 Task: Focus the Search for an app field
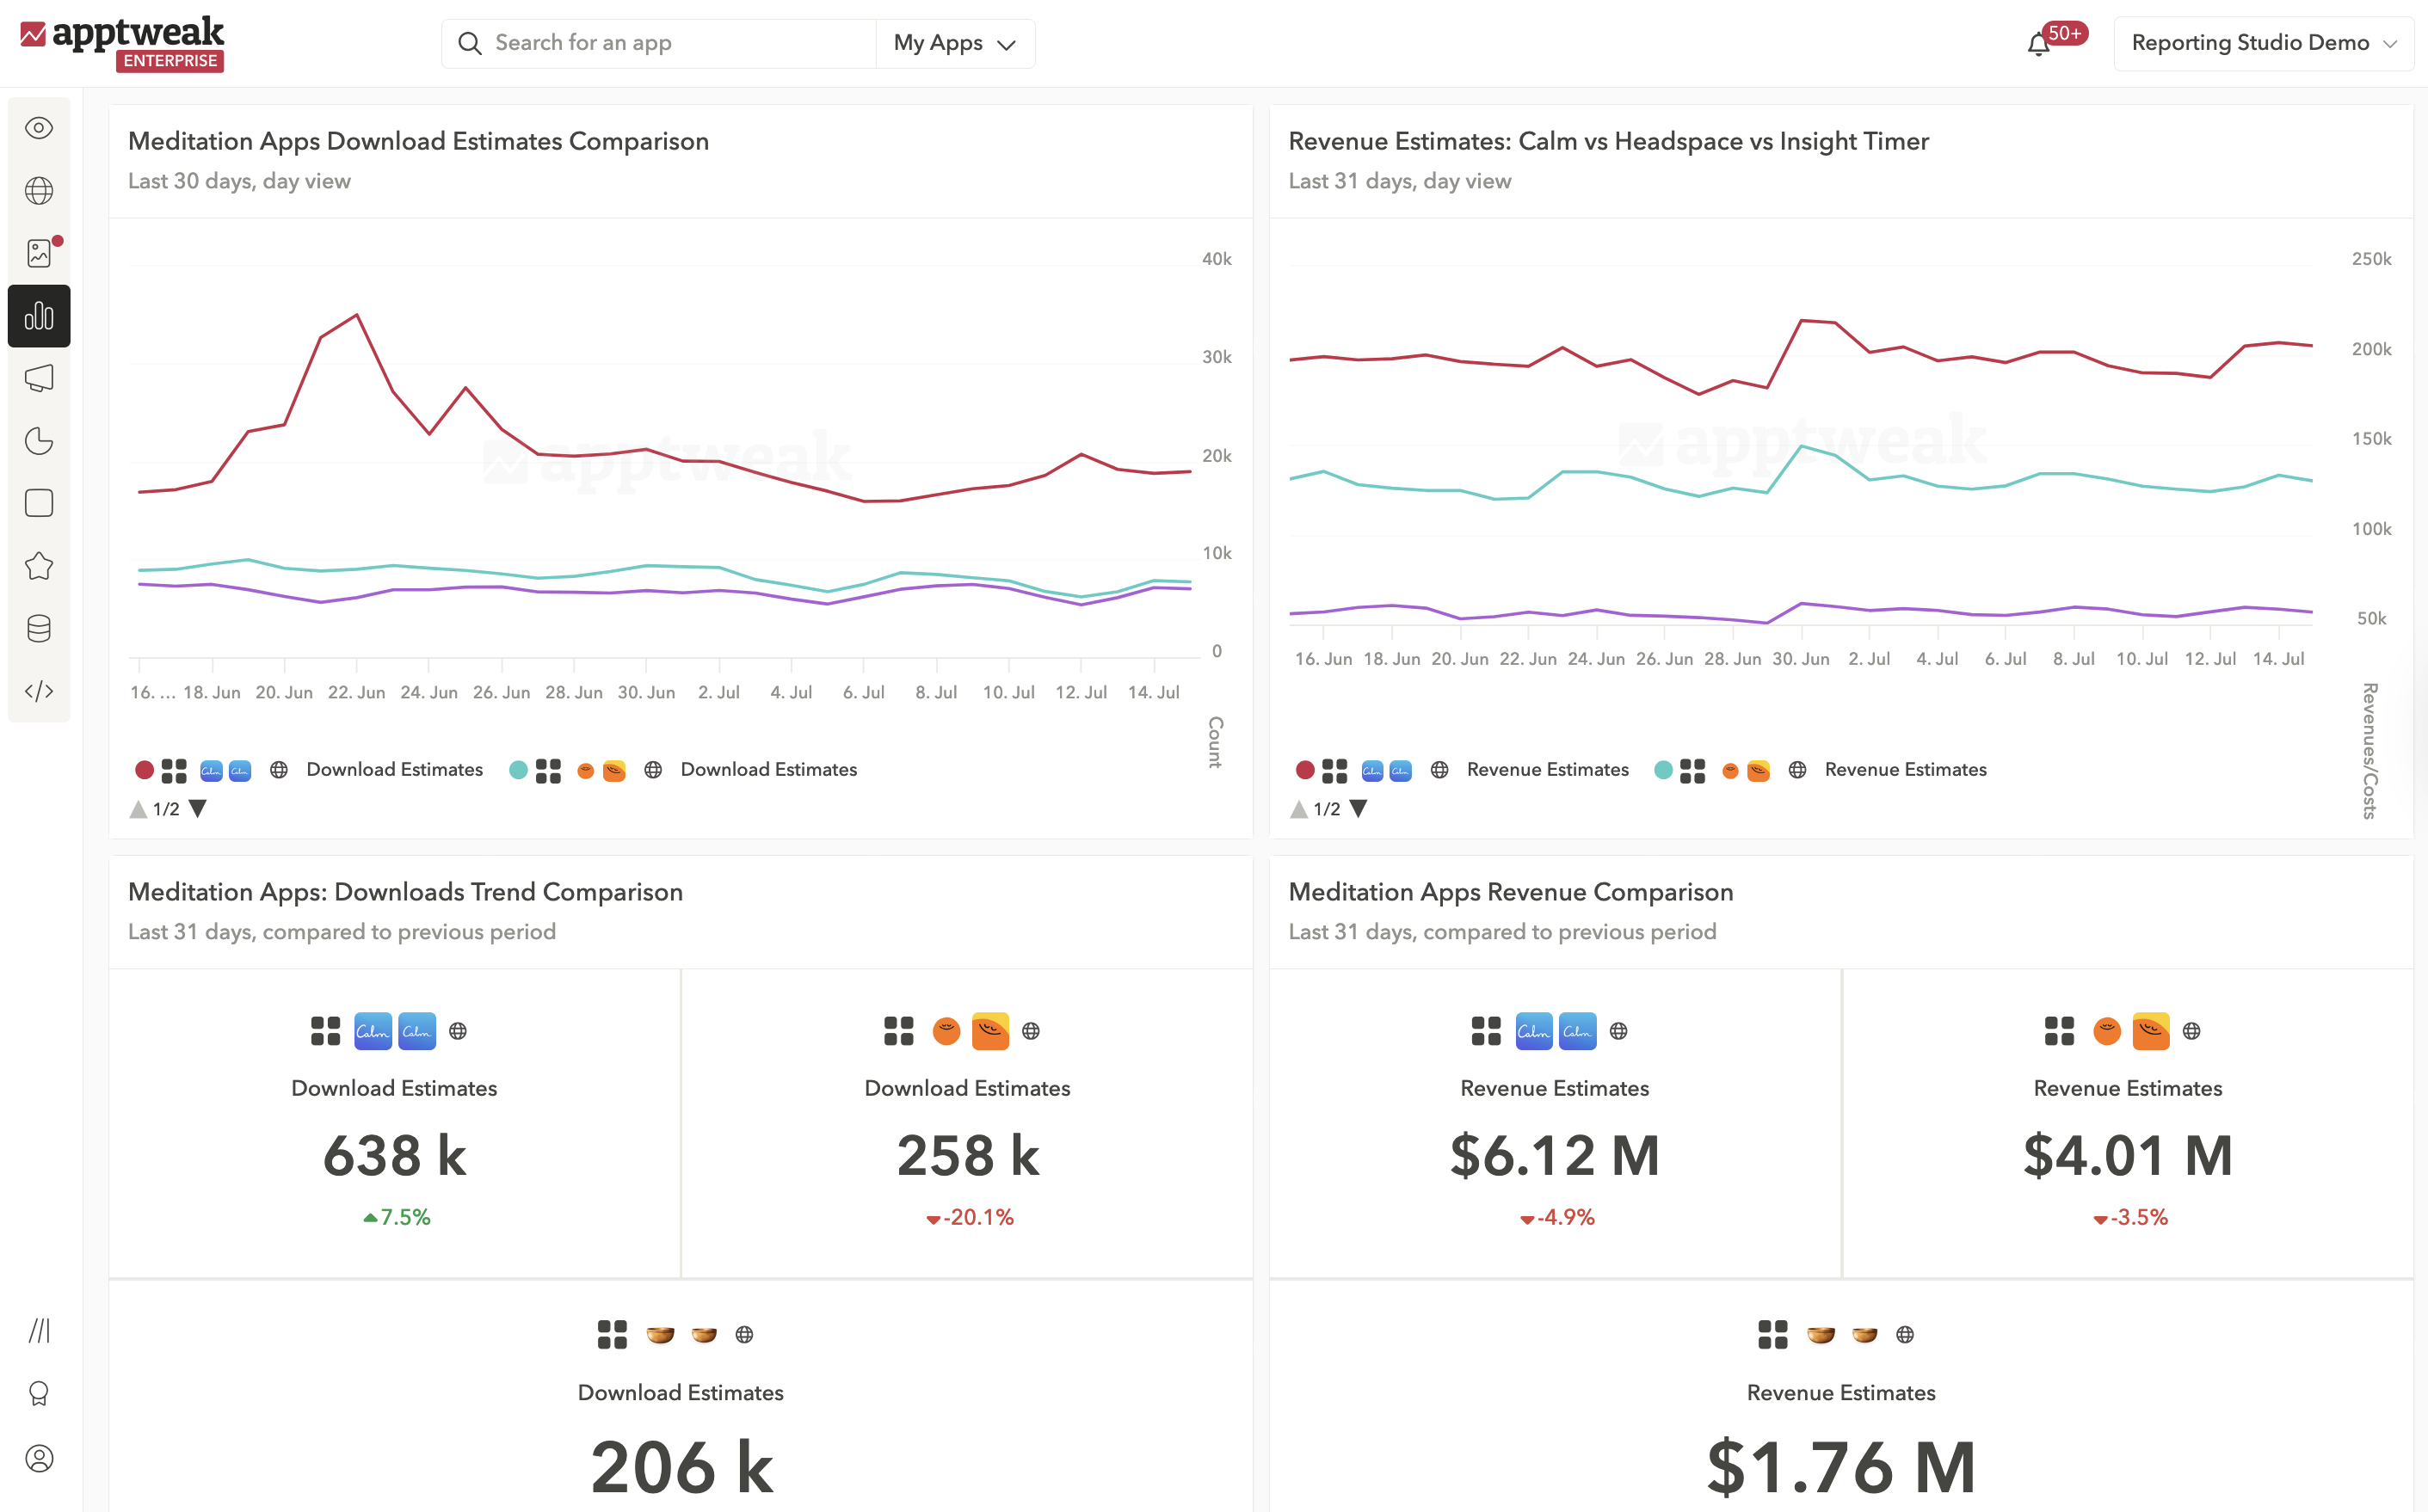point(659,43)
